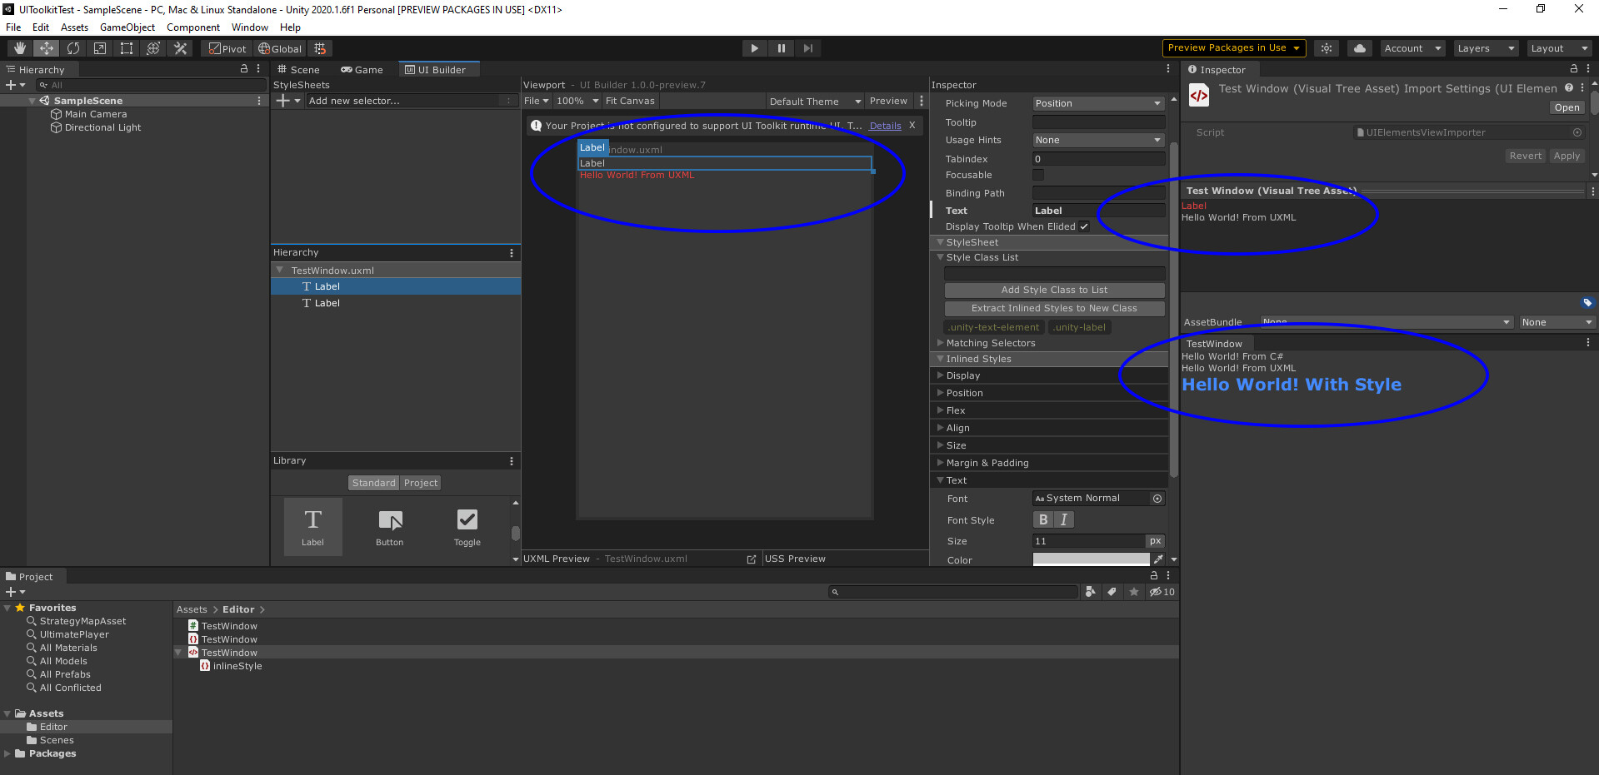Click the Details link in the warning bar

coord(884,125)
